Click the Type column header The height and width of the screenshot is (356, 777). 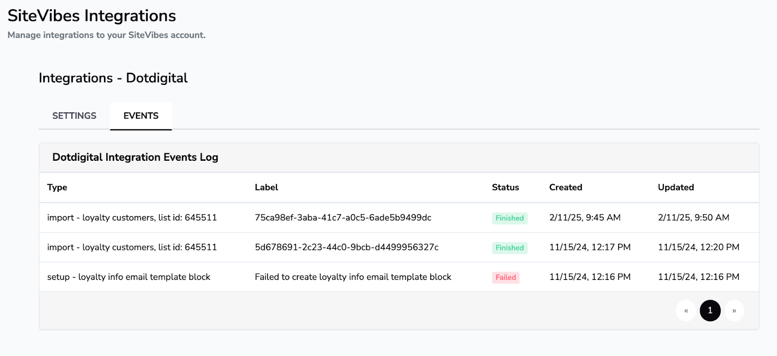tap(57, 187)
